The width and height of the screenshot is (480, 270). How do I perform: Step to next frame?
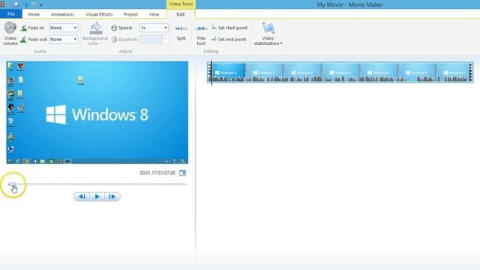pos(112,196)
